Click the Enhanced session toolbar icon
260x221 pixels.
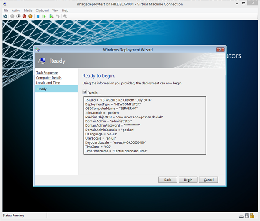tap(65, 16)
